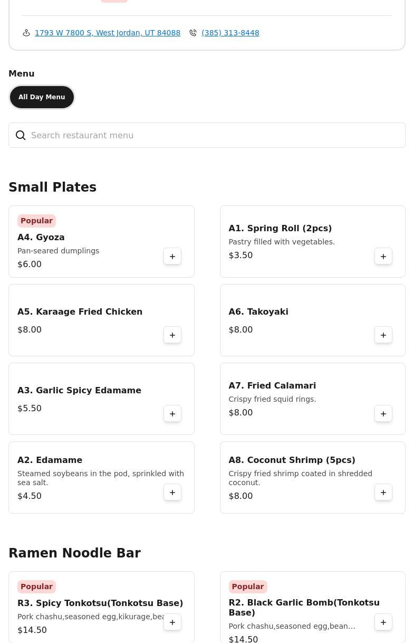The image size is (414, 643).
Task: Add Karaage Fried Chicken using plus icon
Action: (x=172, y=335)
